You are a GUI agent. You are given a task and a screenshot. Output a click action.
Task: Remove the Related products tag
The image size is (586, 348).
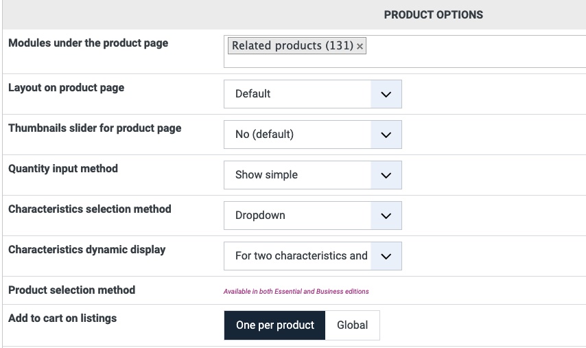click(360, 47)
